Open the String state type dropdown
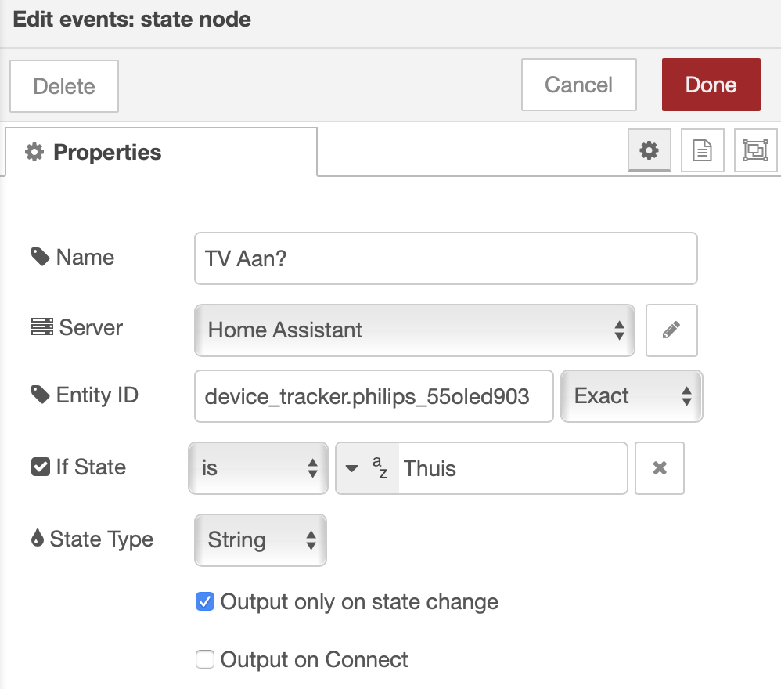The image size is (781, 689). pyautogui.click(x=259, y=540)
